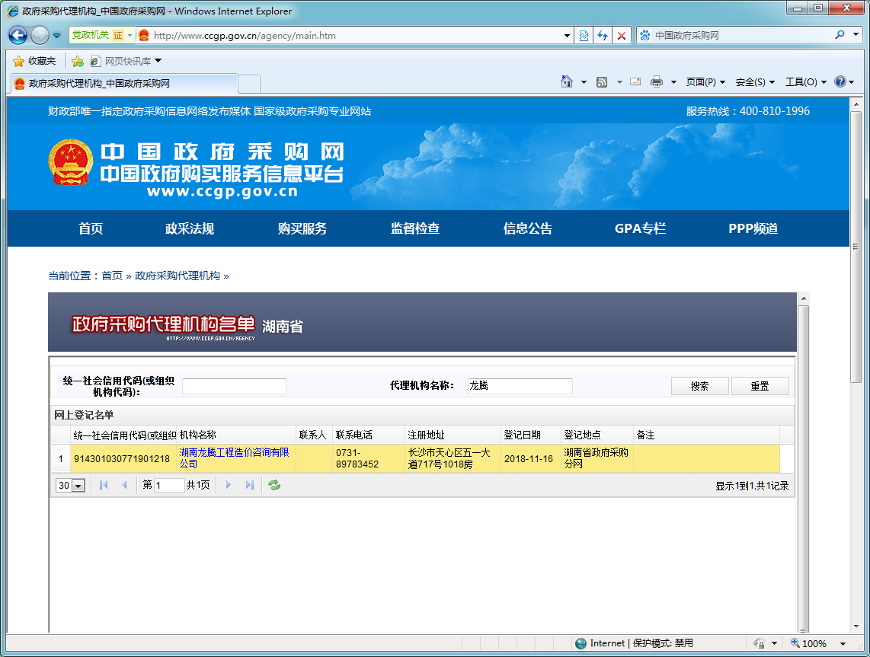Click the RSS feeds icon
The image size is (870, 657).
tap(602, 82)
